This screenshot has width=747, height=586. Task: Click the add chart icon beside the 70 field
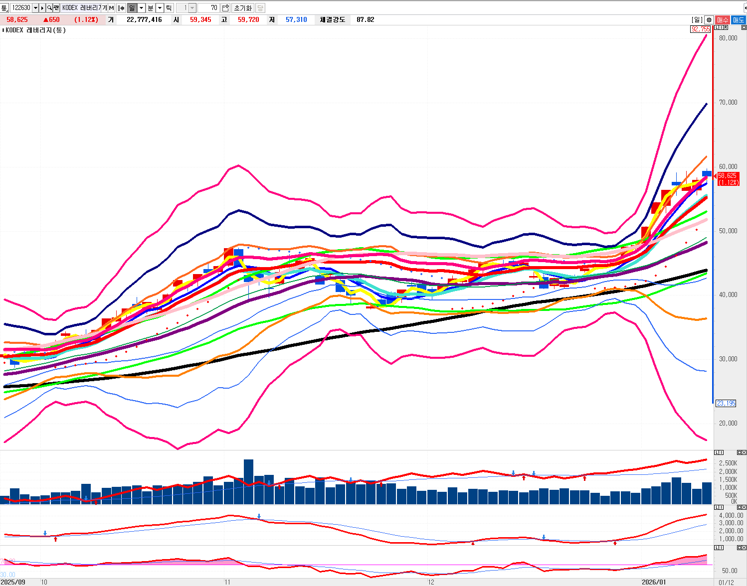[225, 8]
